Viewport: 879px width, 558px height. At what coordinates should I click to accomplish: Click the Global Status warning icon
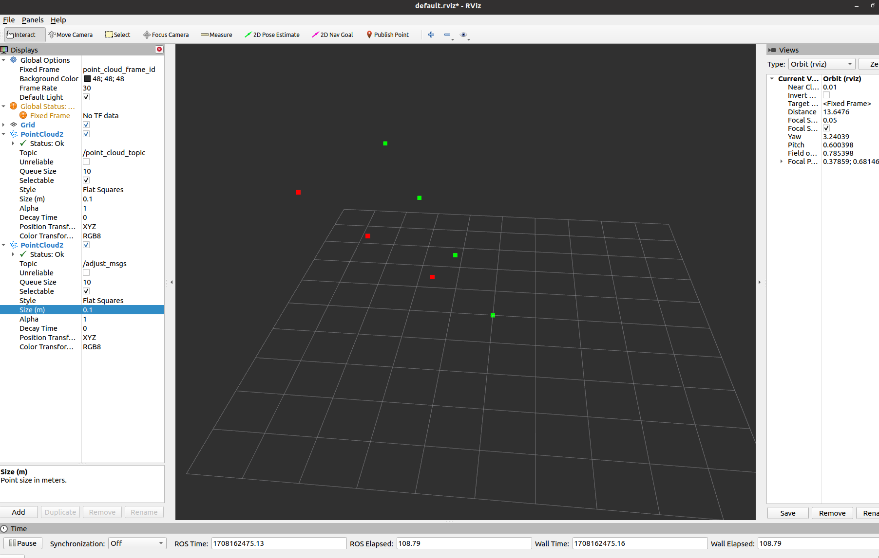tap(14, 106)
